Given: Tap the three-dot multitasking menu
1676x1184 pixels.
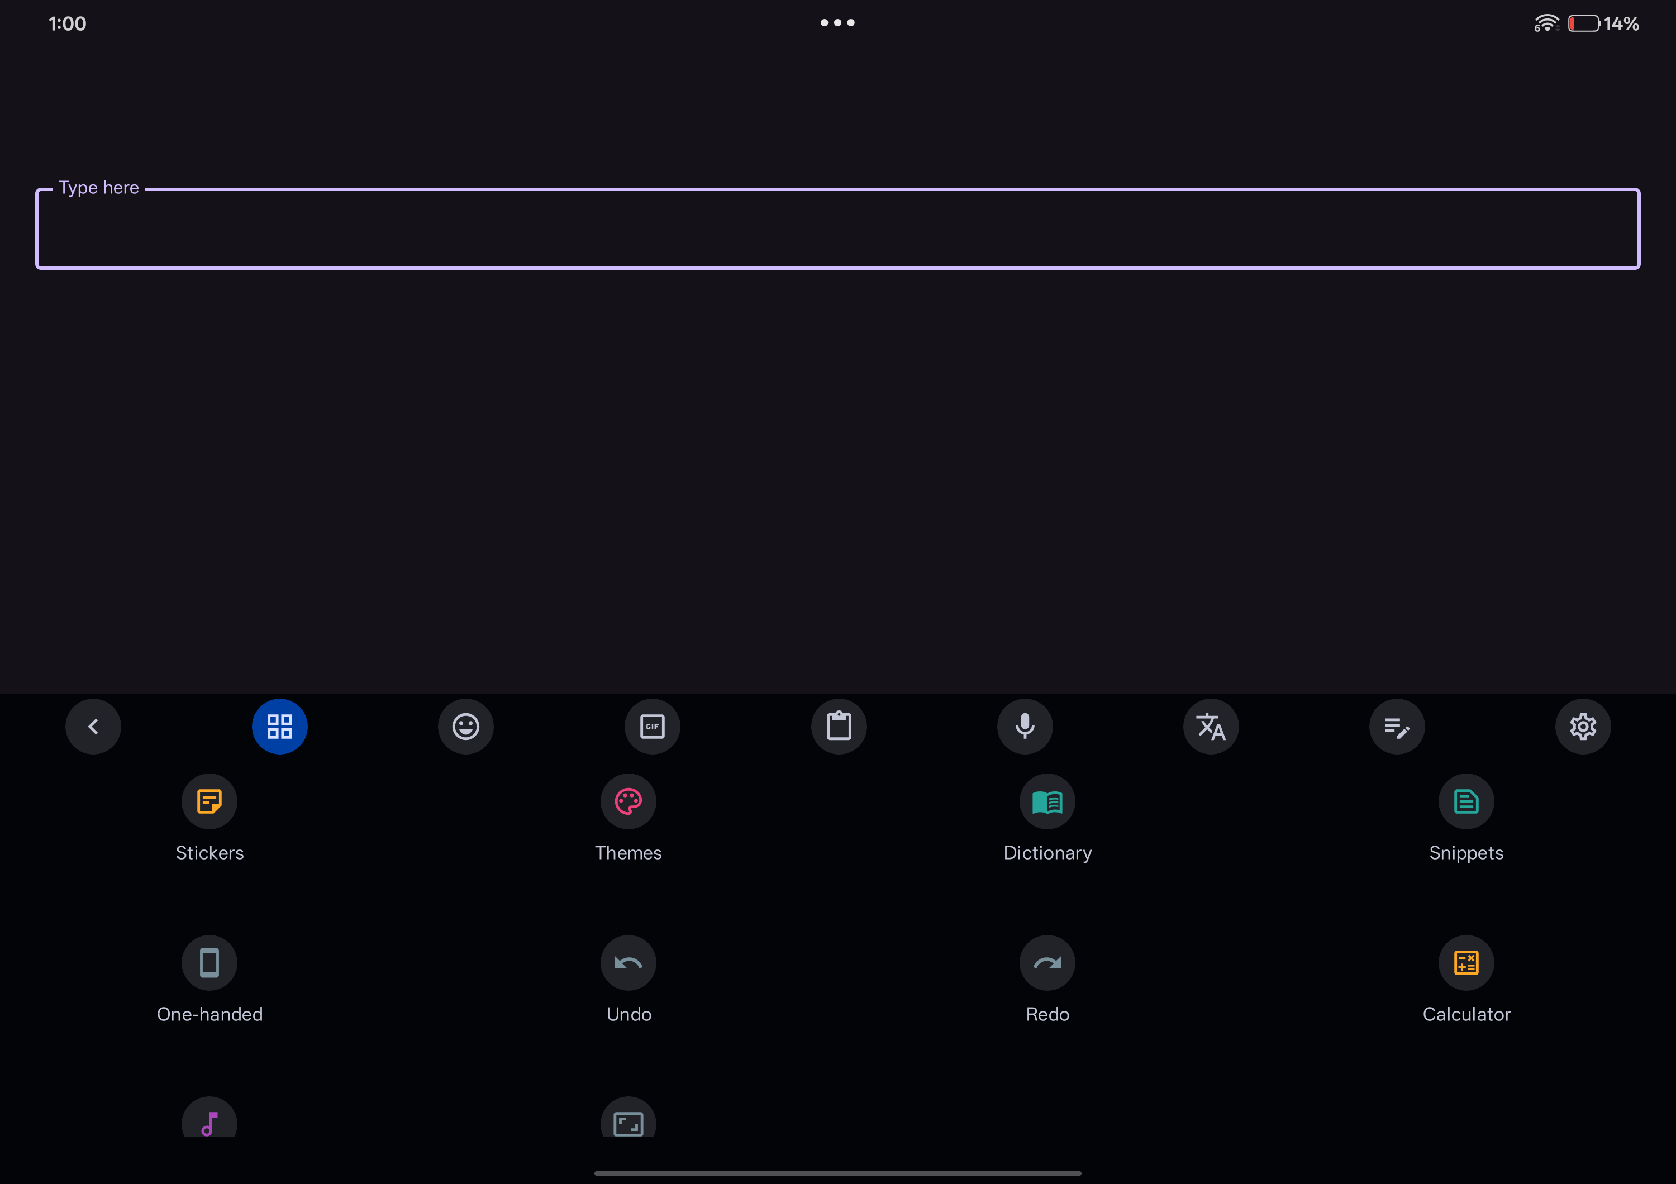Looking at the screenshot, I should pyautogui.click(x=837, y=22).
